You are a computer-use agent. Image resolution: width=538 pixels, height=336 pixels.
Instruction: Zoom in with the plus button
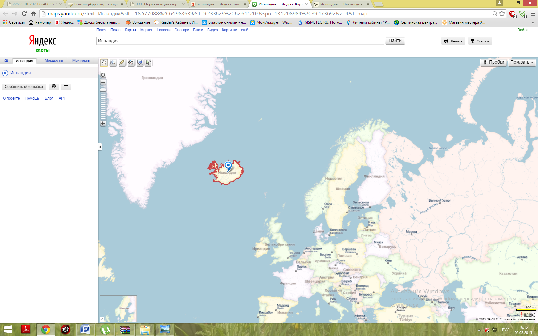point(103,123)
